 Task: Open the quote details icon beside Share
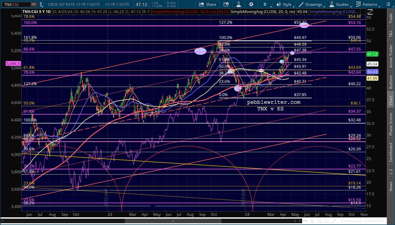click(226, 4)
